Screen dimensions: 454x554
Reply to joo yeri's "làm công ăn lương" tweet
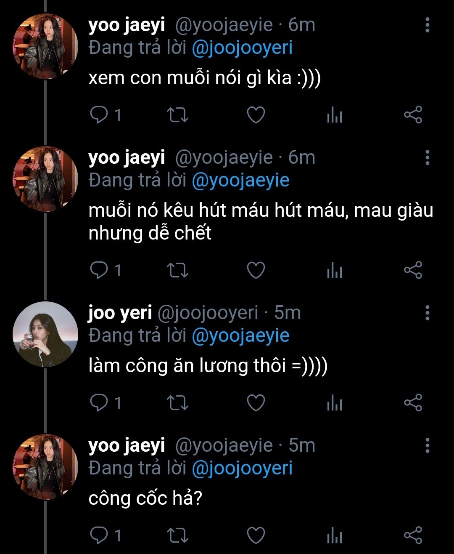pos(100,403)
